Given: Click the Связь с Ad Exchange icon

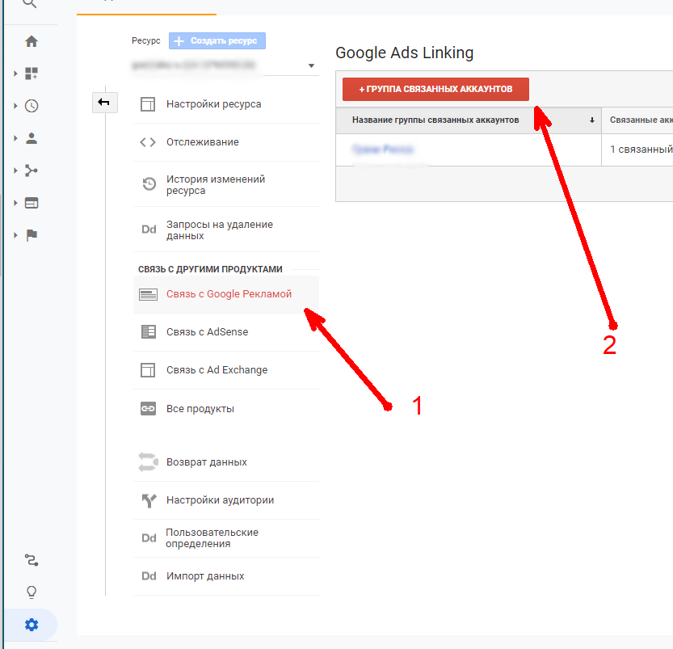Looking at the screenshot, I should (148, 370).
